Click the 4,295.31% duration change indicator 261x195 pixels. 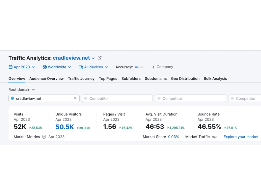(x=175, y=128)
